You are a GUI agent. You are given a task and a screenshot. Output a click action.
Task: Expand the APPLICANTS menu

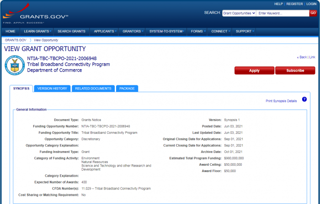105,31
